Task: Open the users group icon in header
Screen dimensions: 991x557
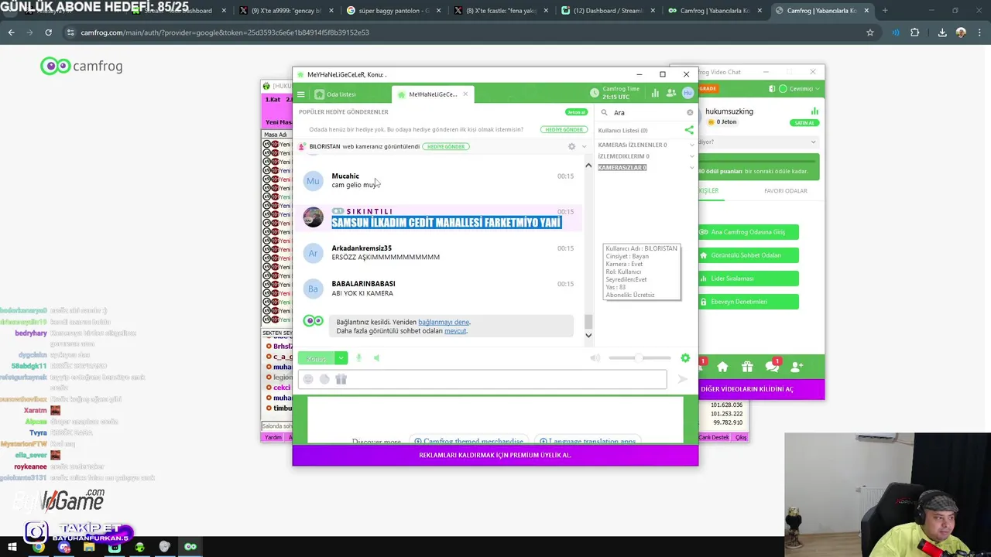Action: tap(671, 93)
